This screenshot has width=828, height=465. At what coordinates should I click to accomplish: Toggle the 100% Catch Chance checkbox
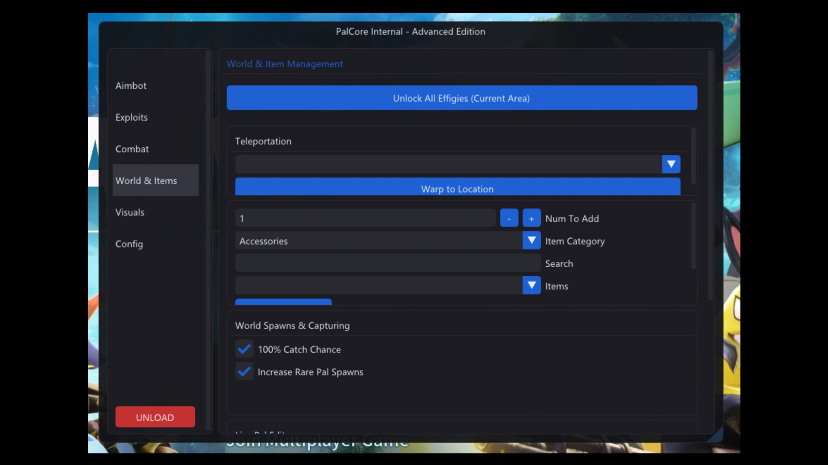[x=244, y=349]
